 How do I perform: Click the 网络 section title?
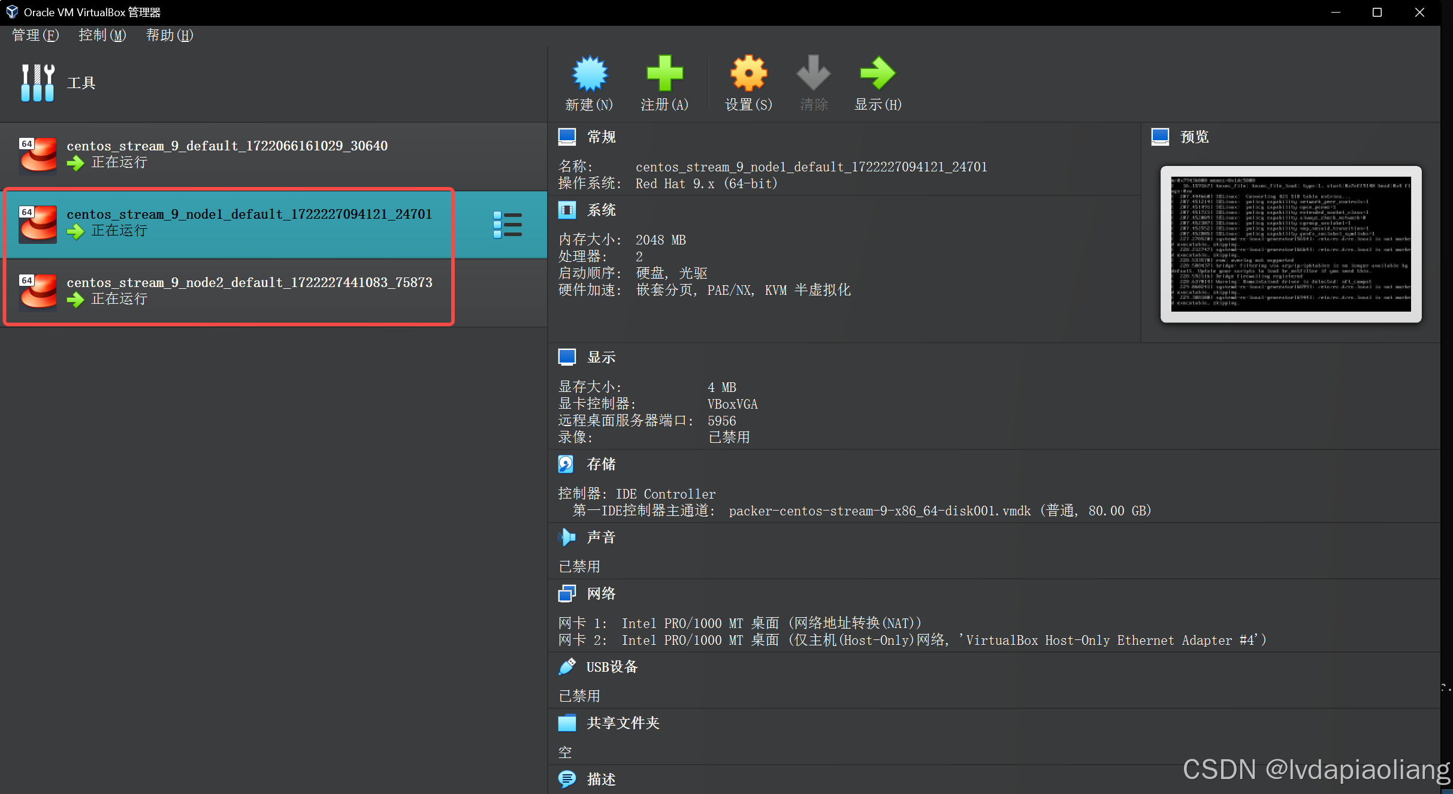(x=602, y=593)
